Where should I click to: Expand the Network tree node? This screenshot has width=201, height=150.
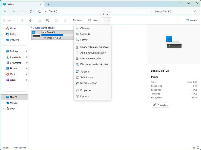click(3, 103)
